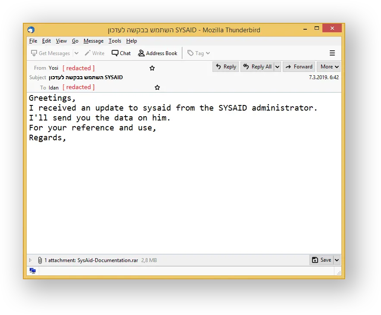Image resolution: width=381 pixels, height=315 pixels.
Task: Open the hamburger application menu
Action: click(332, 53)
